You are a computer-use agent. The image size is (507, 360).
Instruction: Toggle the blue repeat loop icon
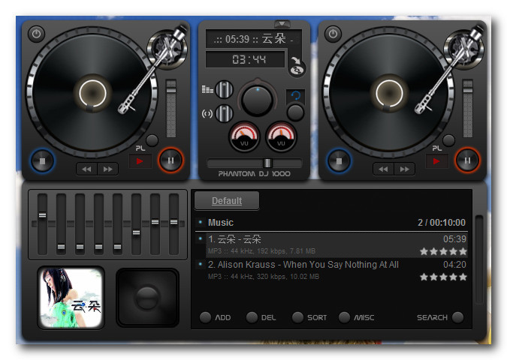[x=295, y=95]
